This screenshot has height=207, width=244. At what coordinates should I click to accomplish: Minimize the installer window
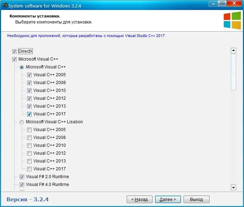213,4
